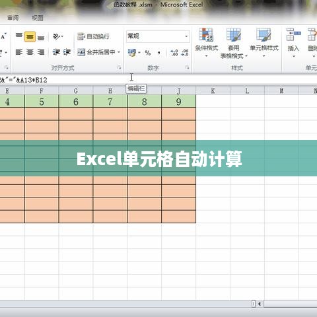Open the 对齐方式 dialog launcher
The width and height of the screenshot is (317, 317).
119,67
